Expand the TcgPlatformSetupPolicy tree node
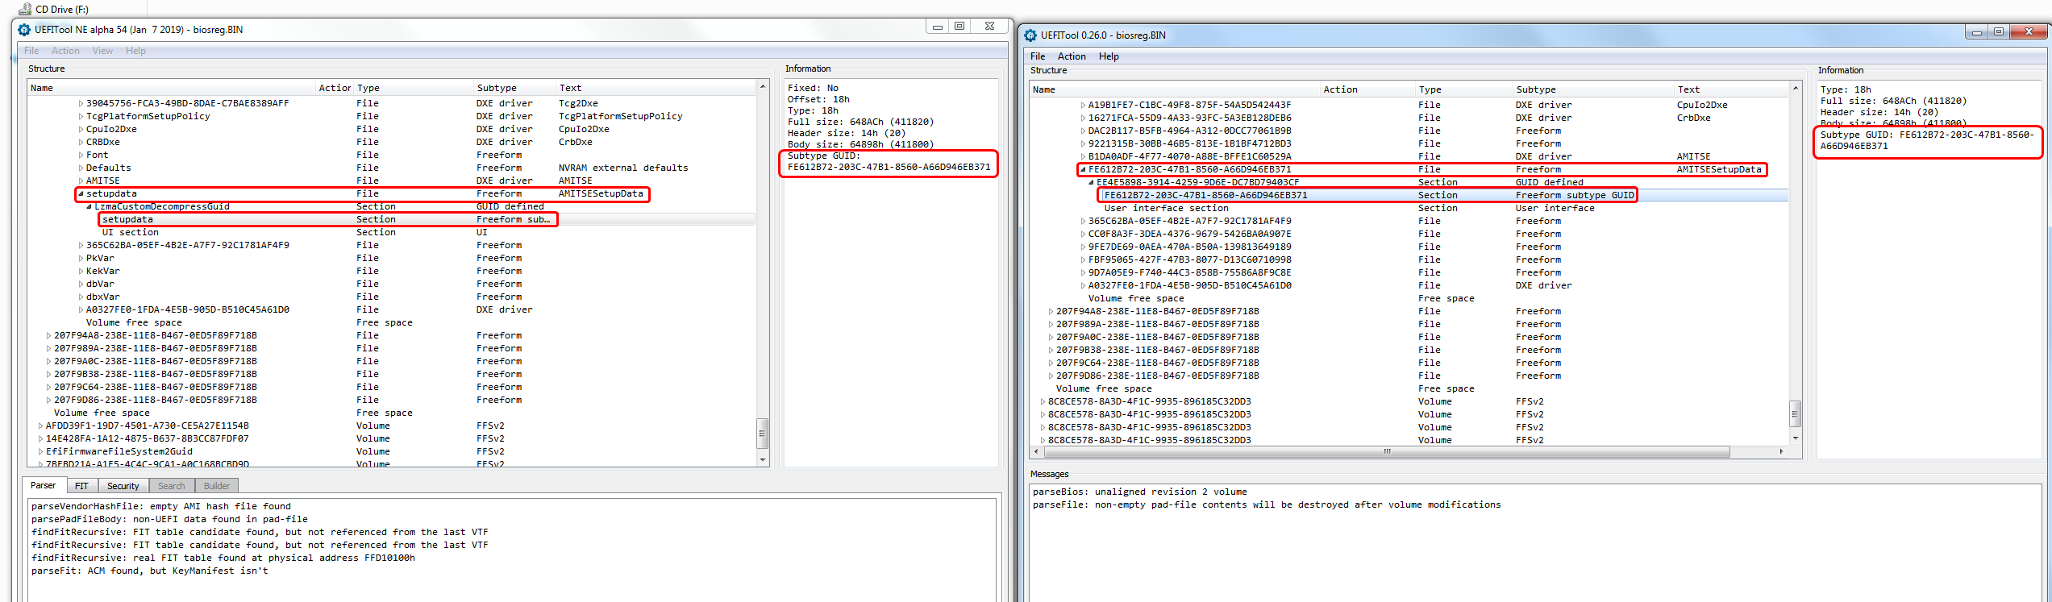This screenshot has height=602, width=2052. 81,117
